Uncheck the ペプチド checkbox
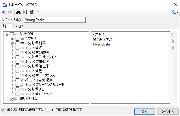Image resolution: width=180 pixels, height=116 pixels. (17, 39)
